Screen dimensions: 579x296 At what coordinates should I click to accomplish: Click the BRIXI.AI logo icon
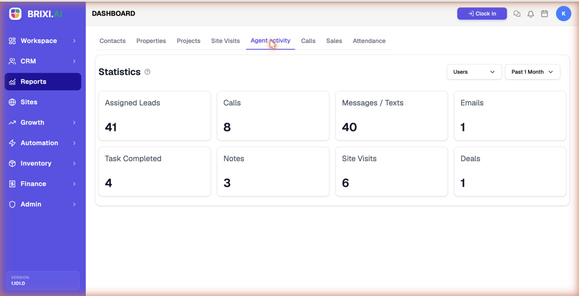(x=15, y=14)
